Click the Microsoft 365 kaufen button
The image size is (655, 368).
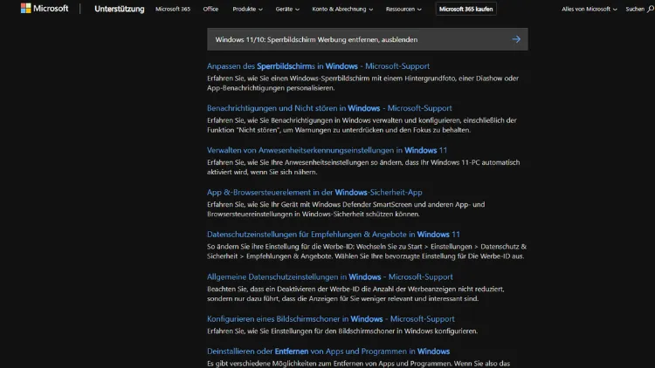pyautogui.click(x=465, y=9)
